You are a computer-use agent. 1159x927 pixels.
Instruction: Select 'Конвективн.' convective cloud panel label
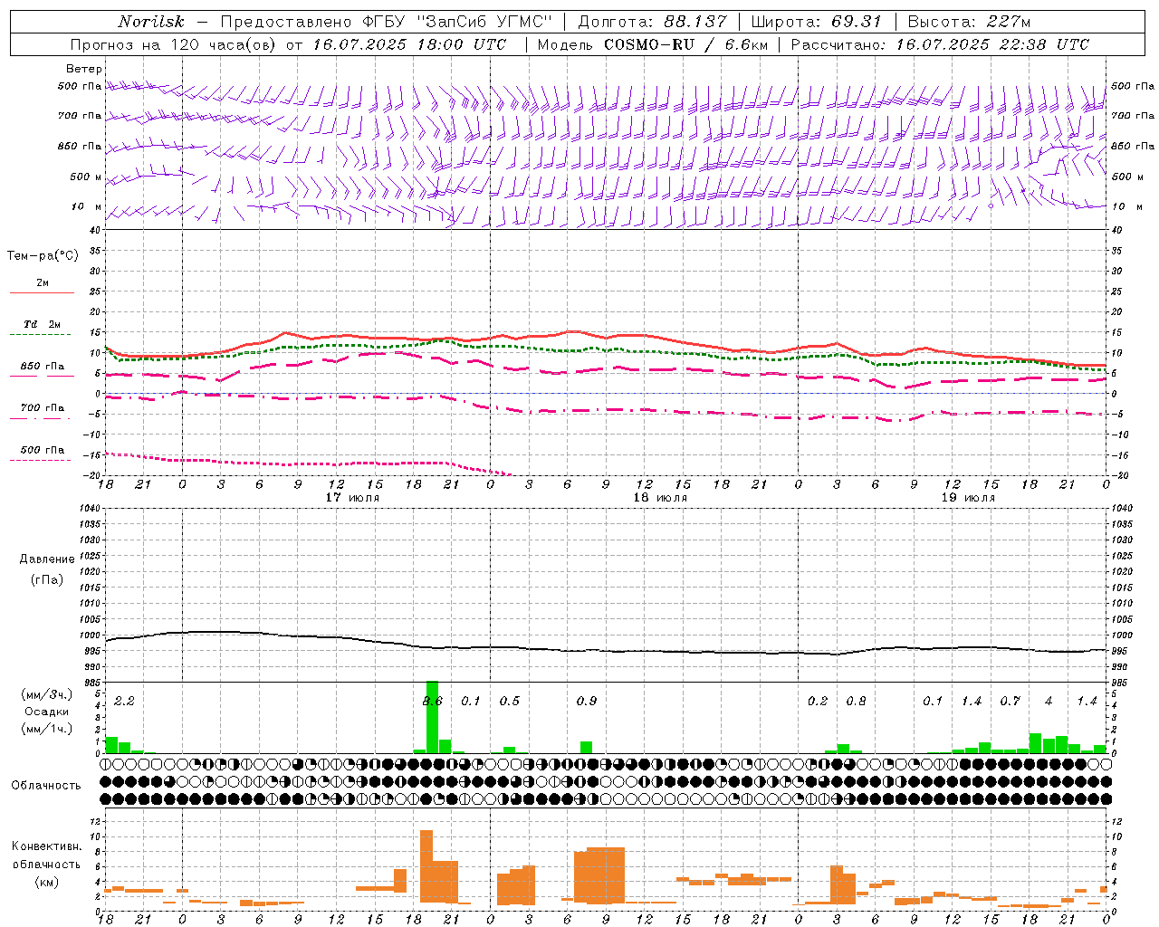coord(47,846)
